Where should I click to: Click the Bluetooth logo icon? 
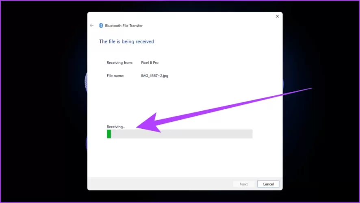[101, 26]
